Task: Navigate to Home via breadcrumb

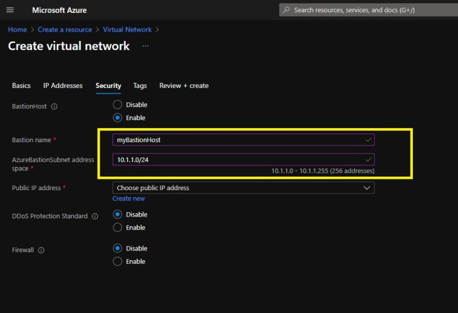Action: (17, 30)
